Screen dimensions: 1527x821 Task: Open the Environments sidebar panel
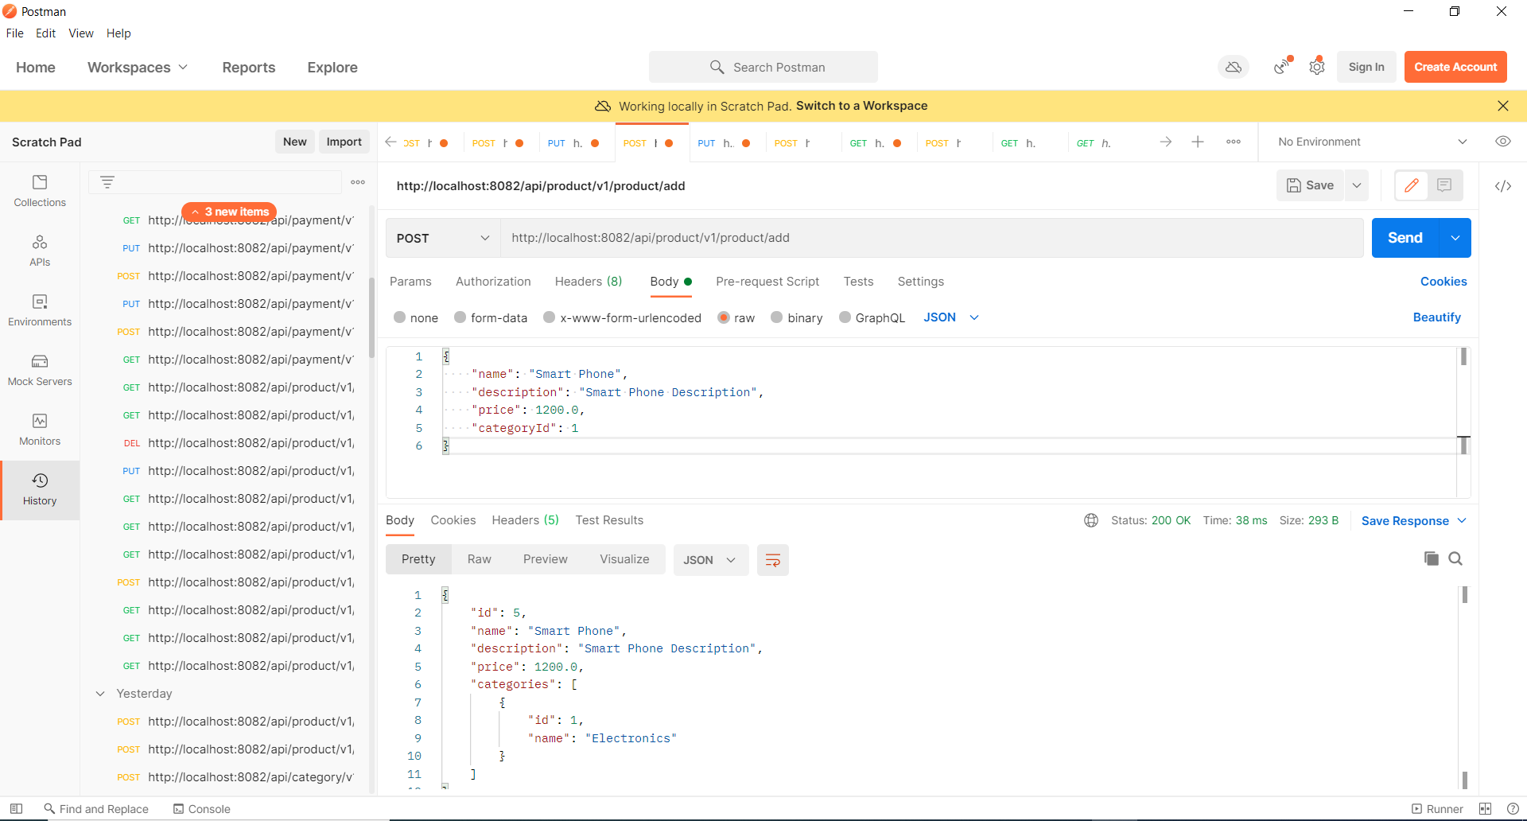(40, 310)
